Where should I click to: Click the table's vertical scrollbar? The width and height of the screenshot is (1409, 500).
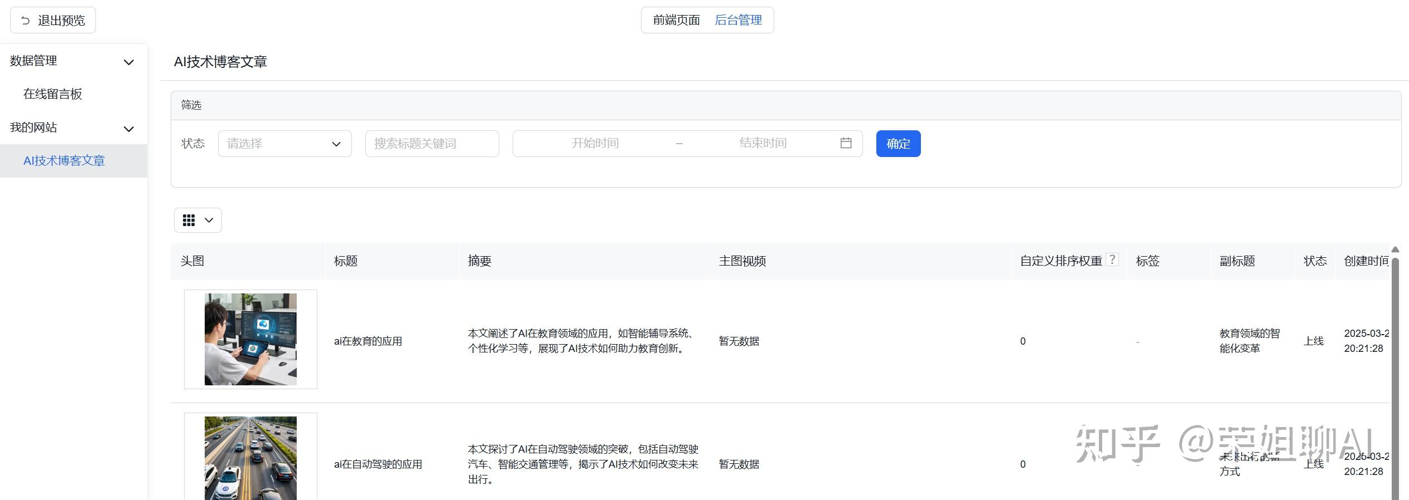click(1396, 379)
